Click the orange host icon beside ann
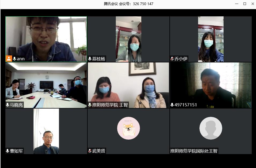 point(9,59)
